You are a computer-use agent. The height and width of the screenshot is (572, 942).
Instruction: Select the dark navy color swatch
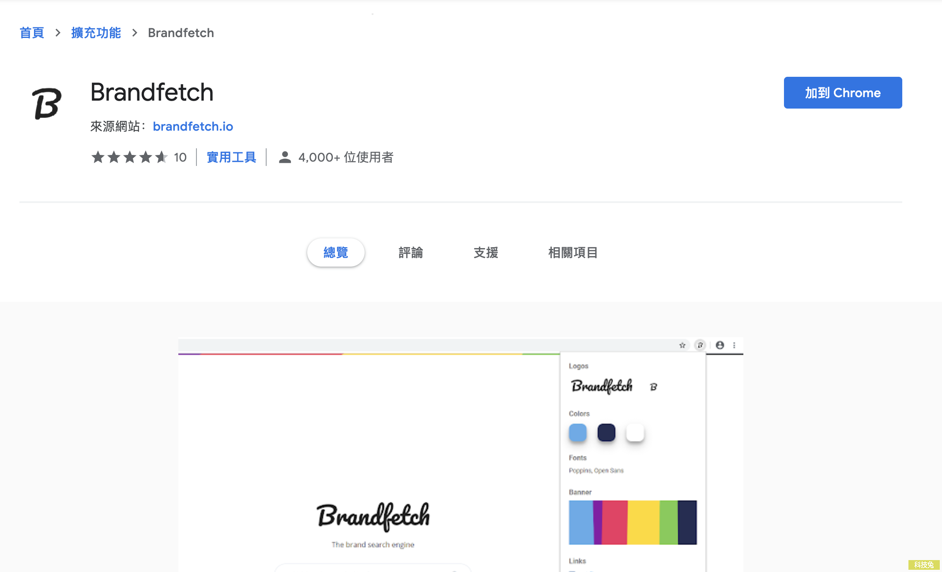point(607,433)
